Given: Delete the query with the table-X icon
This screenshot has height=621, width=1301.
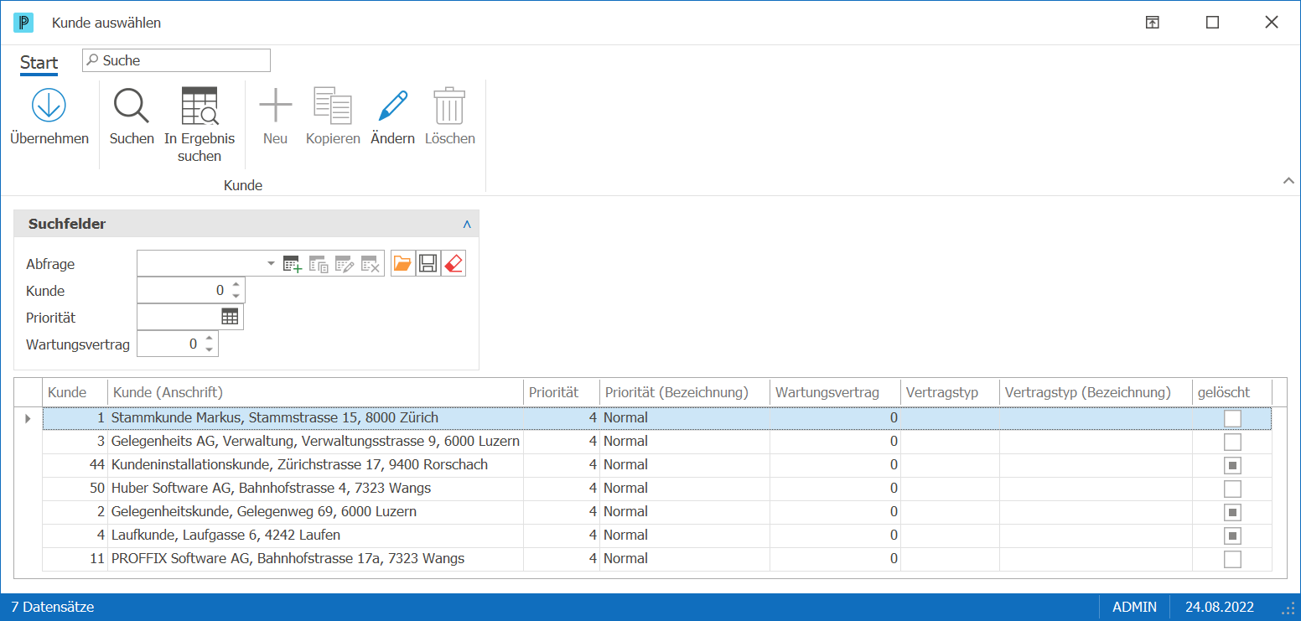Looking at the screenshot, I should click(x=371, y=264).
